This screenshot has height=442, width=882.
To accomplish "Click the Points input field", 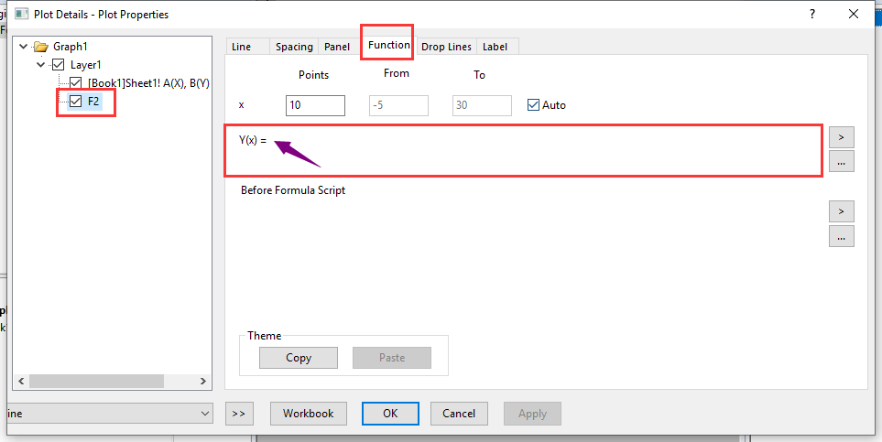I will 315,105.
